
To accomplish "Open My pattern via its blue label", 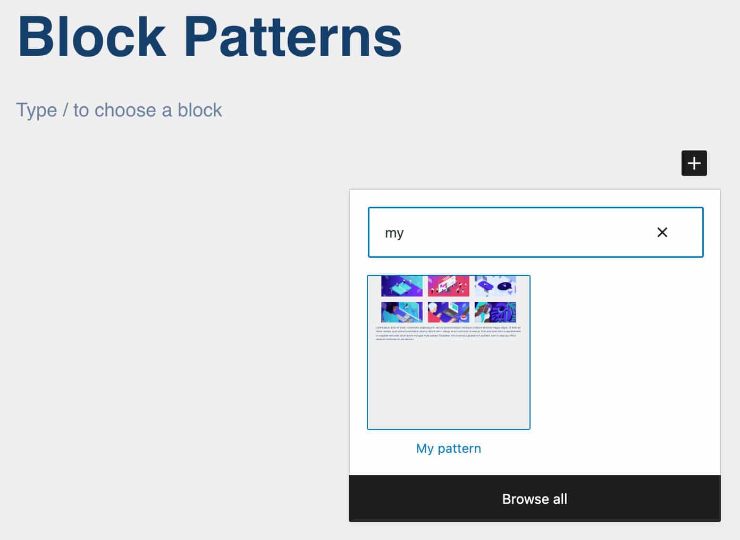I will coord(448,448).
